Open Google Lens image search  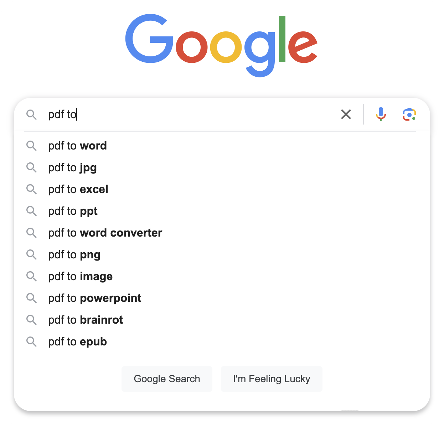click(x=409, y=114)
